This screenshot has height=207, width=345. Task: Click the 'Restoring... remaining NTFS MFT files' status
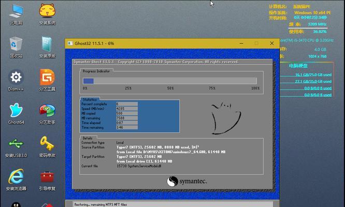tap(100, 204)
